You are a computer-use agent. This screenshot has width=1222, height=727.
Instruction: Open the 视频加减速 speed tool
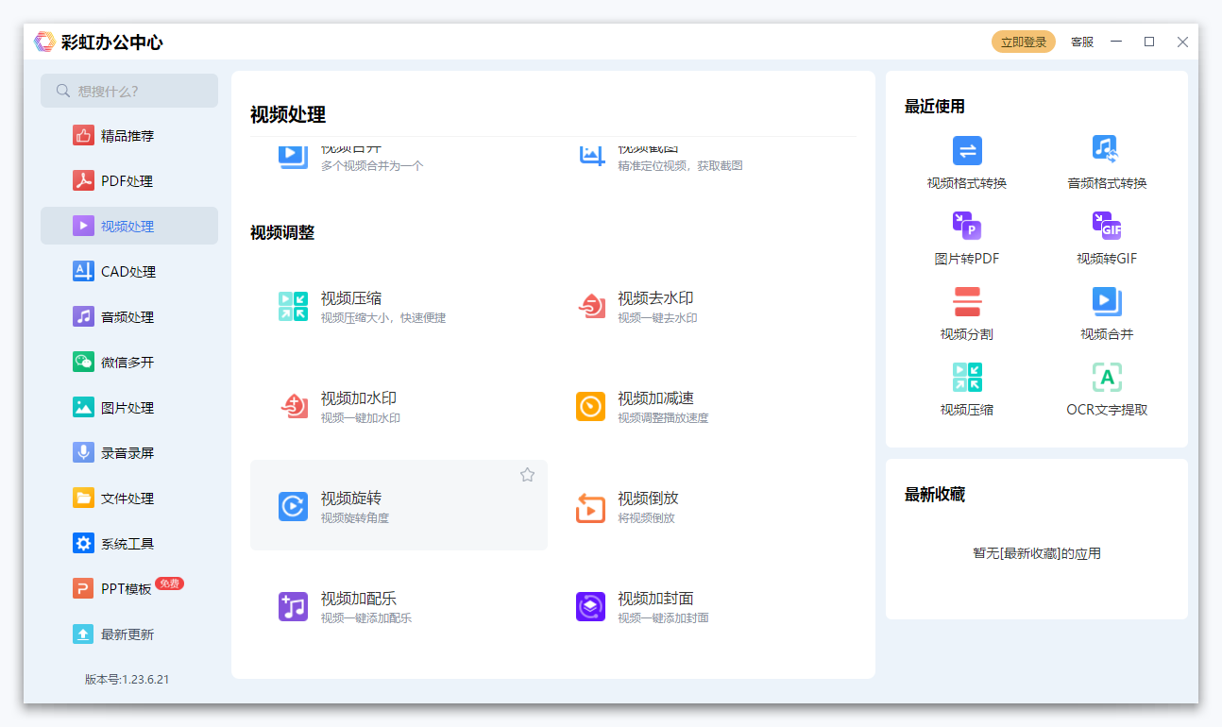(x=696, y=406)
